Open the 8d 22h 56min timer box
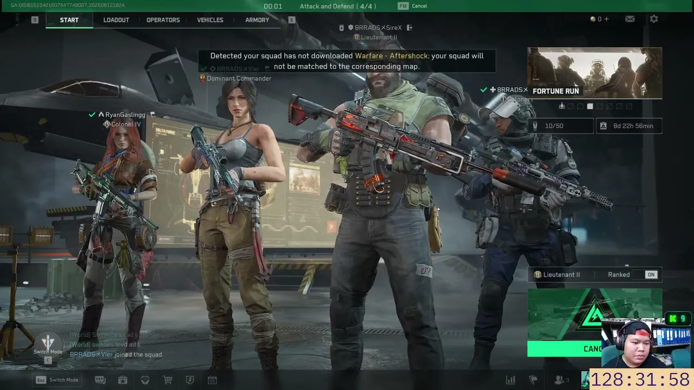Viewport: 694px width, 390px height. click(x=629, y=126)
